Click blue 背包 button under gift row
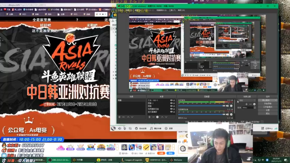This screenshot has height=163, width=290. (170, 153)
